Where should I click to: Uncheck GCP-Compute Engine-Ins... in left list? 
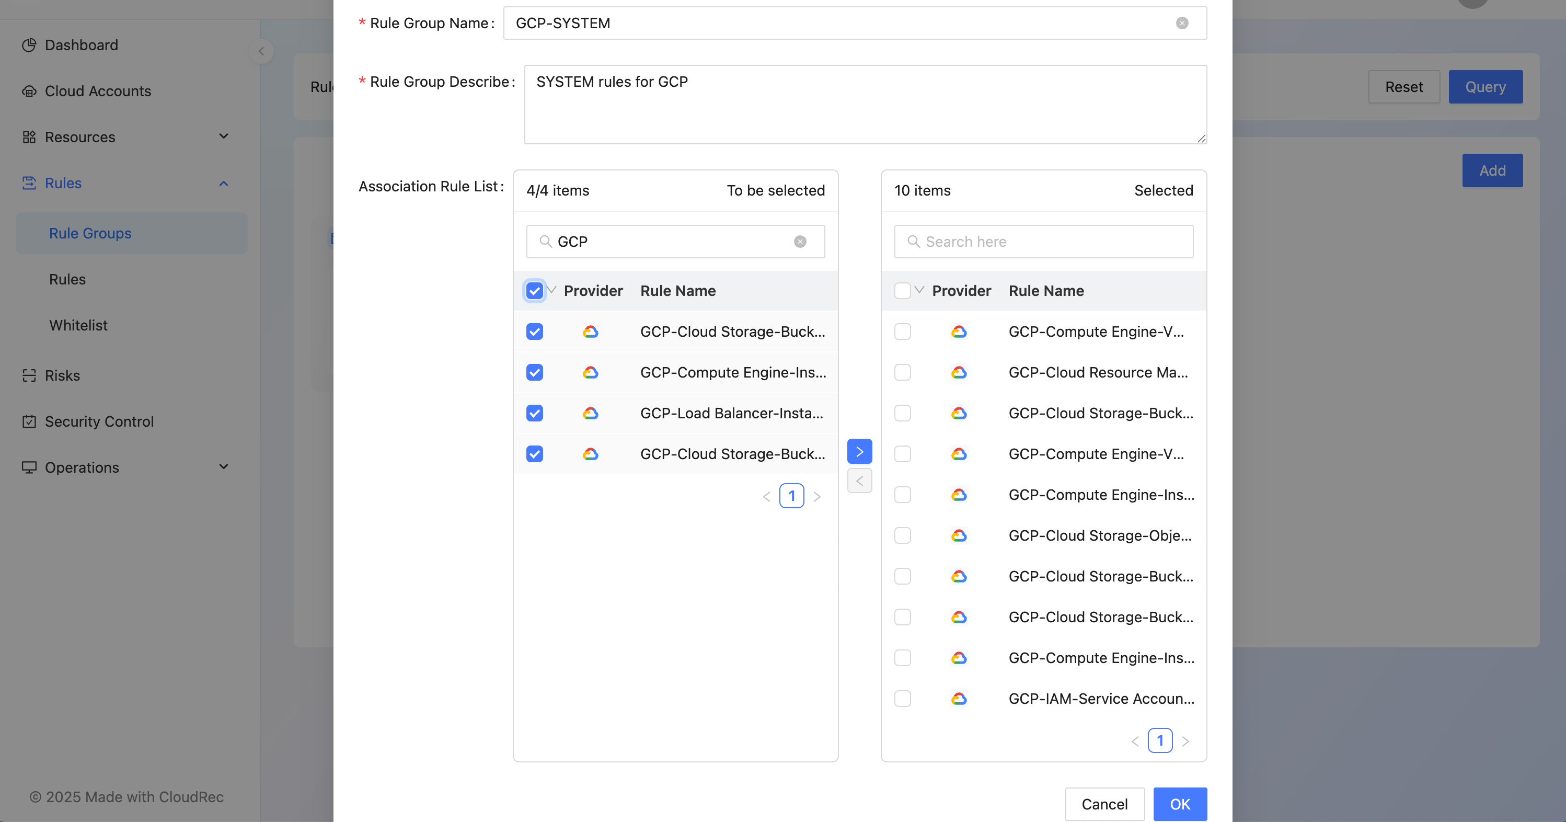(x=534, y=372)
